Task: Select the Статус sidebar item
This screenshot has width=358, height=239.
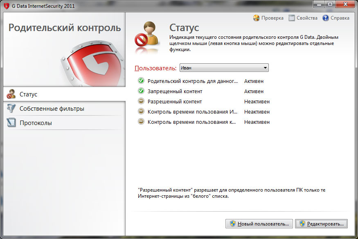Action: point(64,94)
